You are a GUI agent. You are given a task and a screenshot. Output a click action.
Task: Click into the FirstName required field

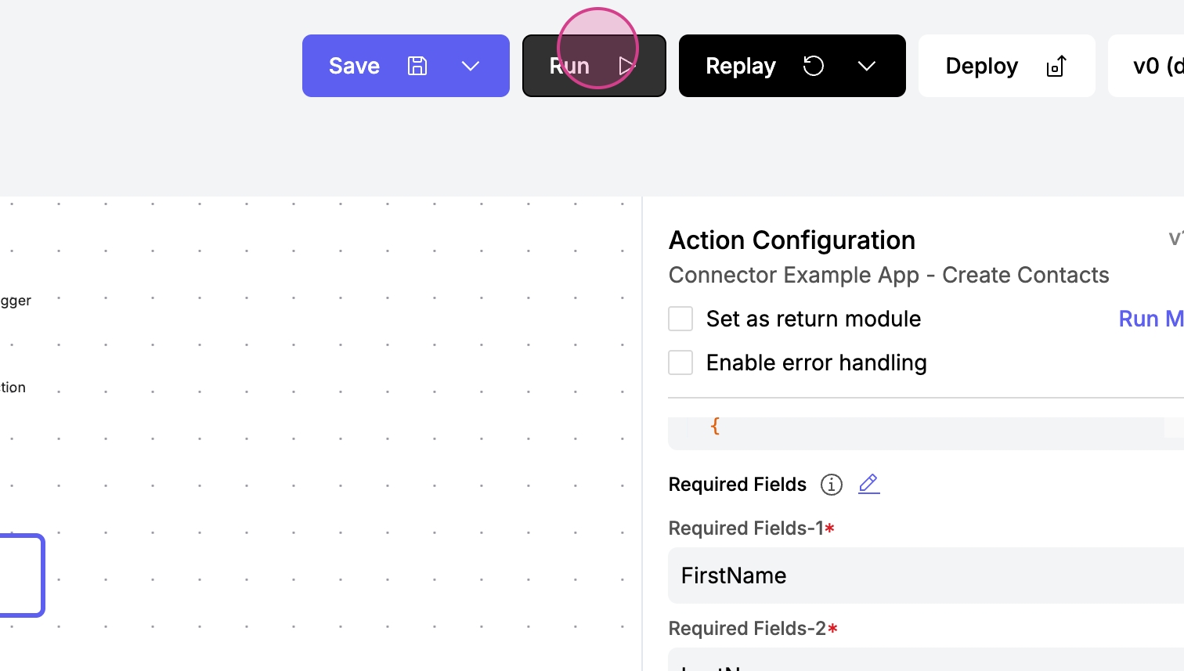(924, 575)
